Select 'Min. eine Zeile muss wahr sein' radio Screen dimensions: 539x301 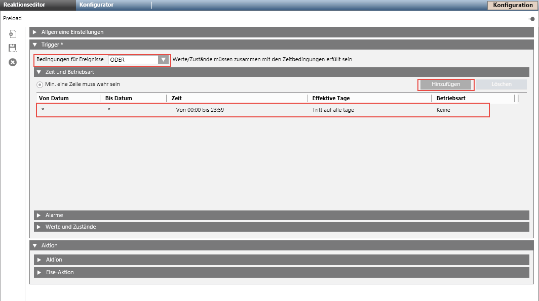pyautogui.click(x=40, y=84)
